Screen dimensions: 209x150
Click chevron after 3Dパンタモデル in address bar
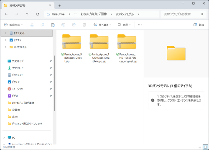point(138,14)
